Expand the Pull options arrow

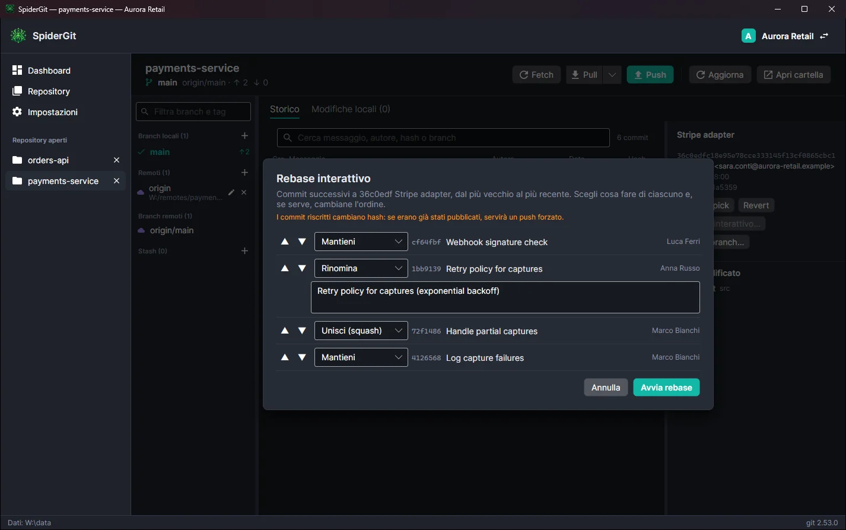point(612,75)
